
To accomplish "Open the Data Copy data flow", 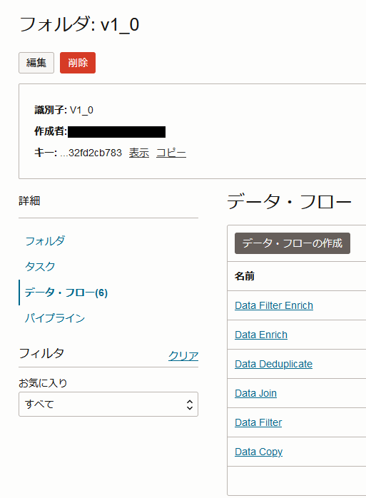I will point(258,452).
